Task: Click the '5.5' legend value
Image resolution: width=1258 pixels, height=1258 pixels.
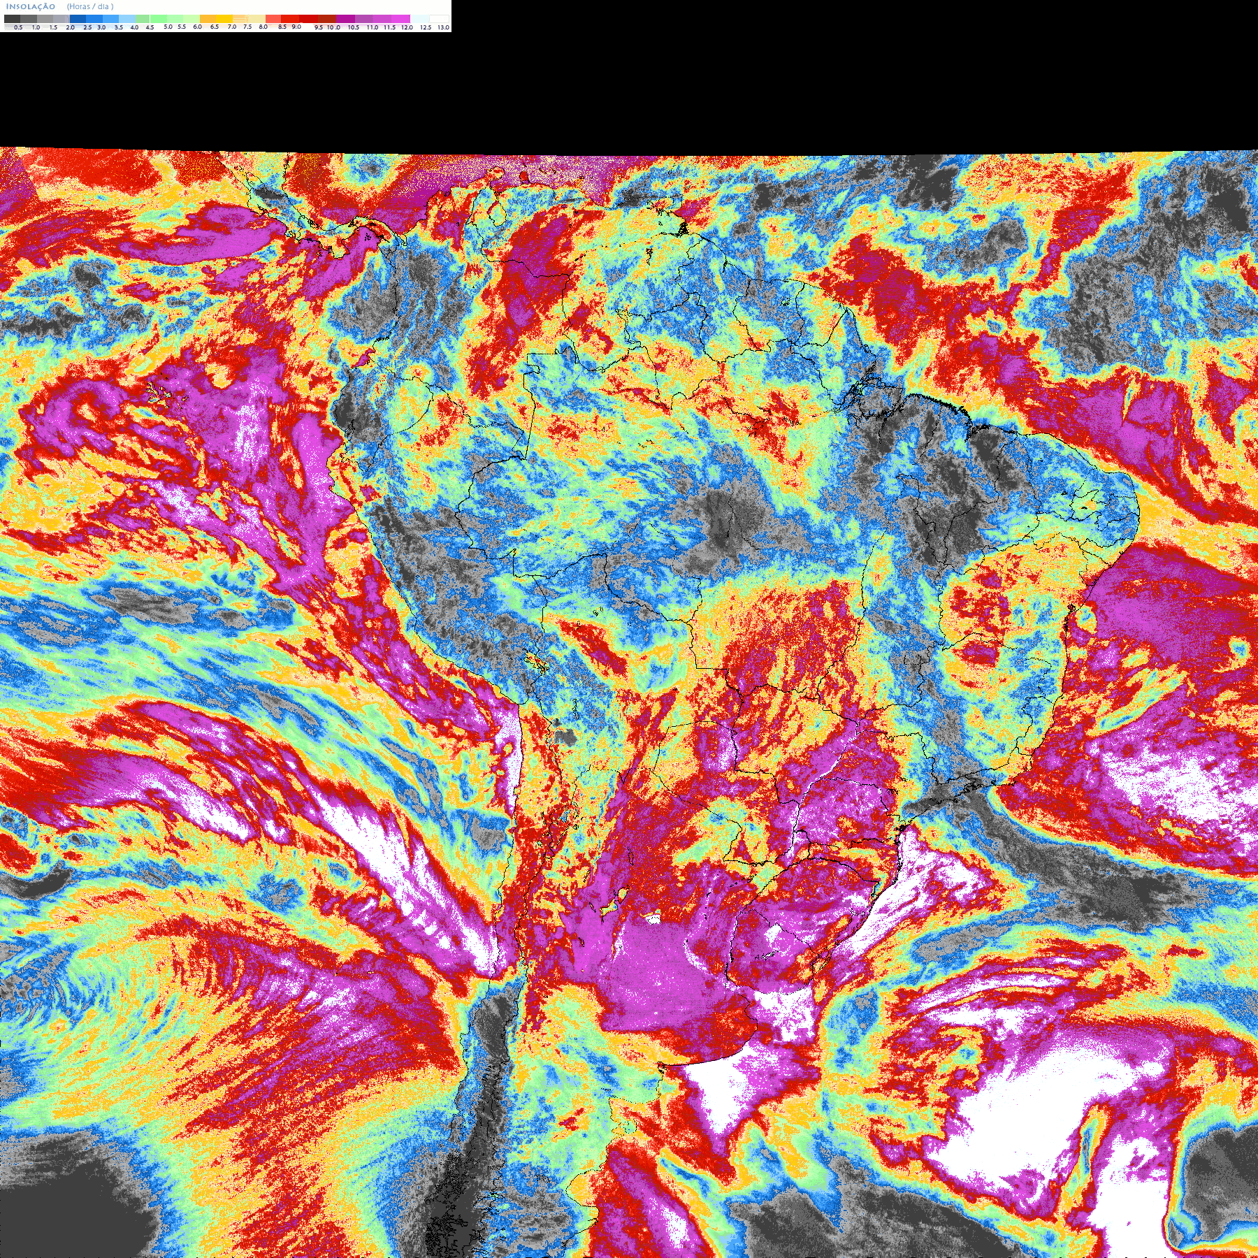Action: coord(182,27)
